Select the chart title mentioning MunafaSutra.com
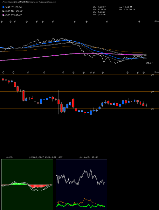 pos(29,2)
